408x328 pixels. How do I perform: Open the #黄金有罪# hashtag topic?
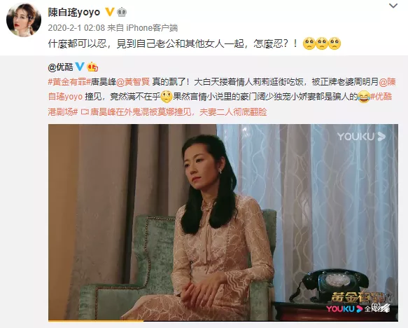pos(69,82)
